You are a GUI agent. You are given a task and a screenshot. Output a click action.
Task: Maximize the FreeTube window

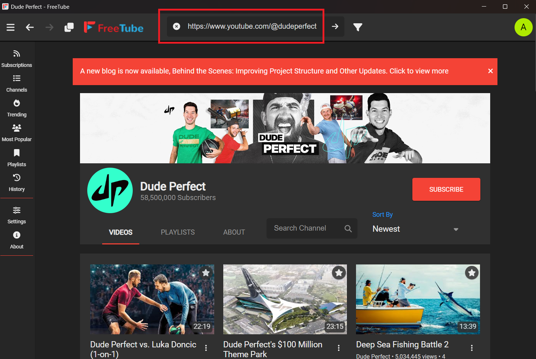pyautogui.click(x=505, y=7)
